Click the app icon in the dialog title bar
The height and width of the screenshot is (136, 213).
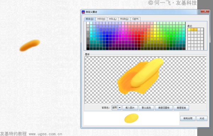(x=83, y=12)
